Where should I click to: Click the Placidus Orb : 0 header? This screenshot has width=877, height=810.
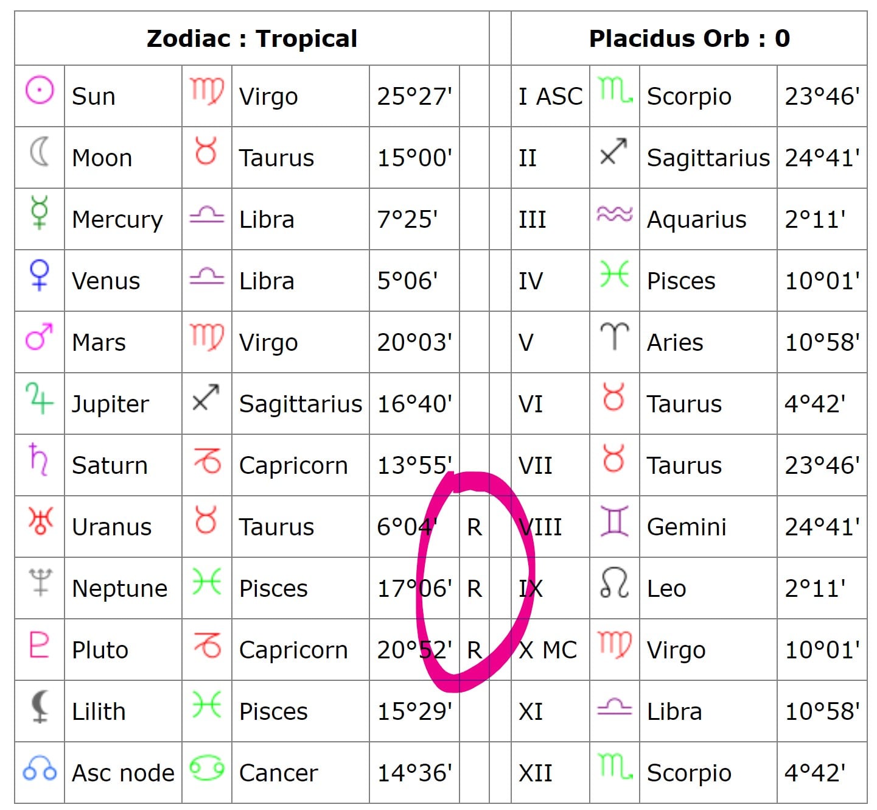click(x=689, y=38)
